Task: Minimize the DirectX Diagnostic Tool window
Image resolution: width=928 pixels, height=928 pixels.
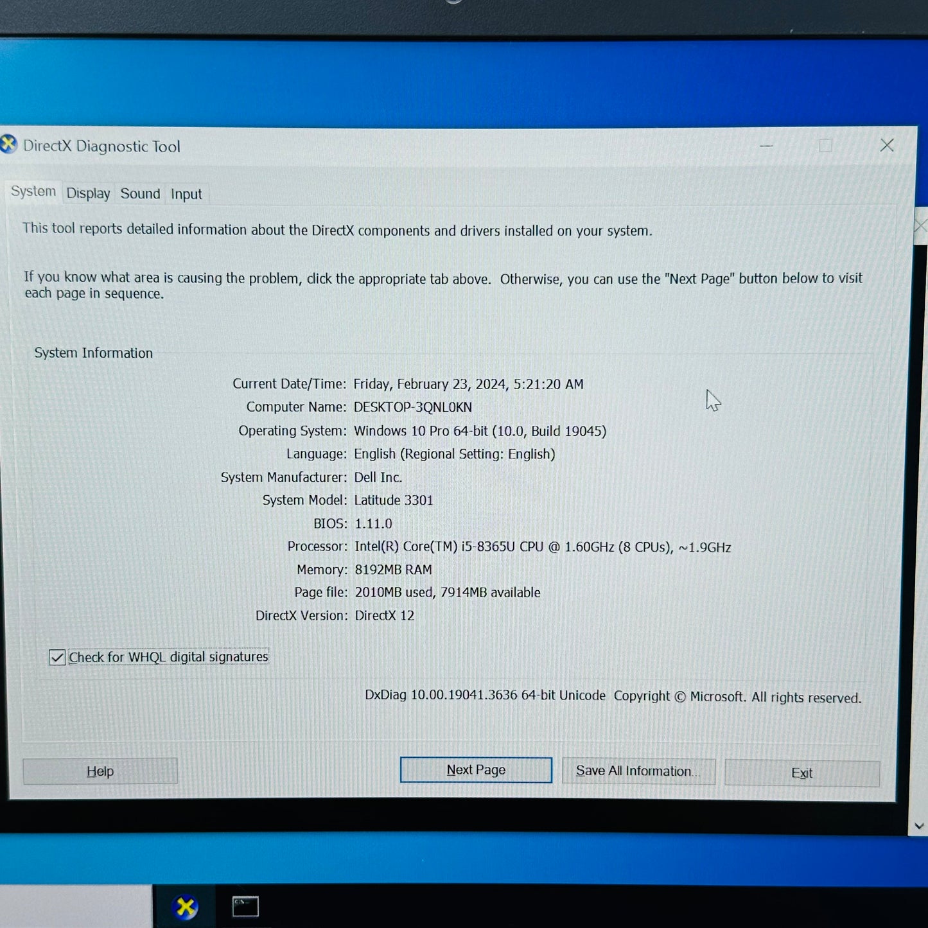Action: coord(766,146)
